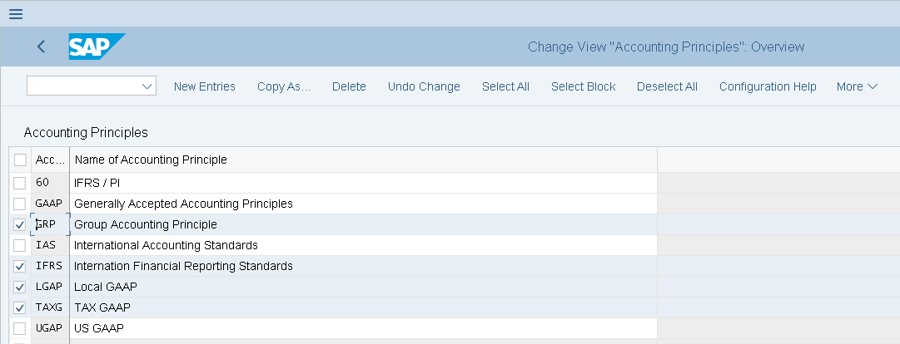Uncheck the Group Accounting Principle row
The image size is (900, 344).
coord(20,224)
